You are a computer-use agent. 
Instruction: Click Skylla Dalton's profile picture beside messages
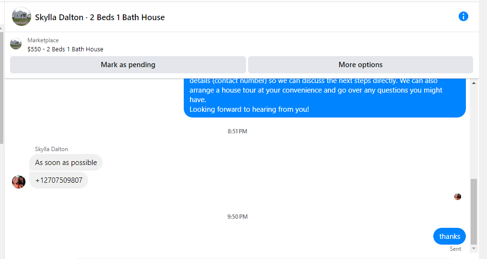19,182
